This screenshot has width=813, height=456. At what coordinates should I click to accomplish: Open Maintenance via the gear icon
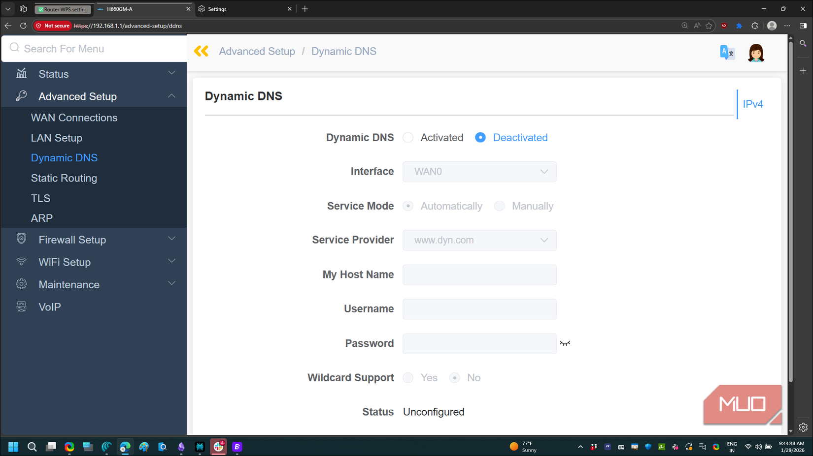(21, 284)
